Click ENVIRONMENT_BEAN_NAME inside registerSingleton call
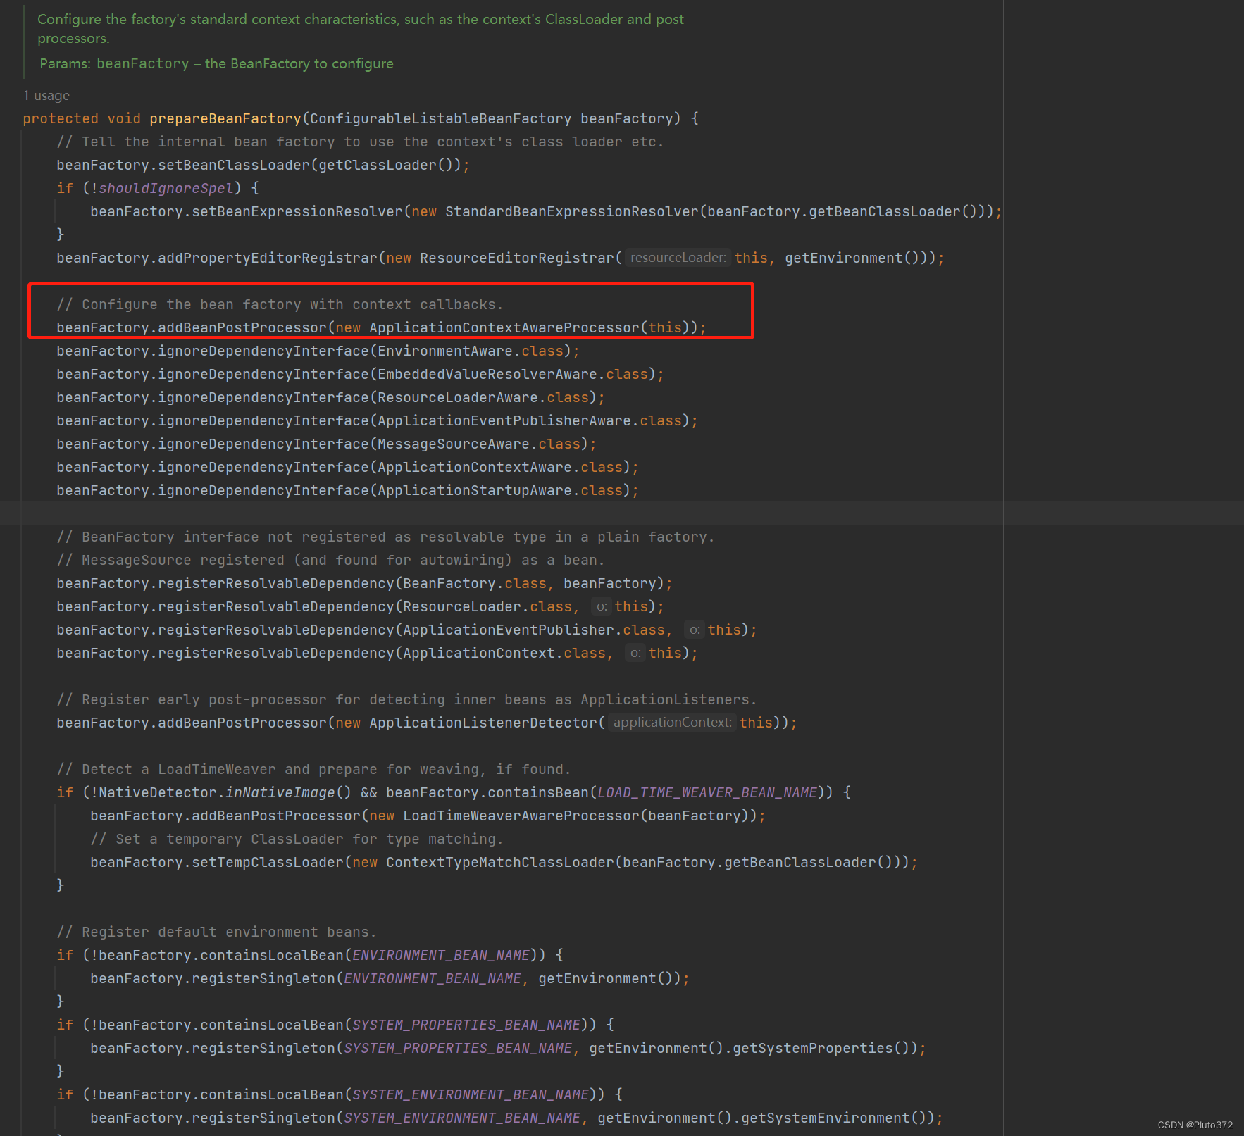 click(433, 978)
